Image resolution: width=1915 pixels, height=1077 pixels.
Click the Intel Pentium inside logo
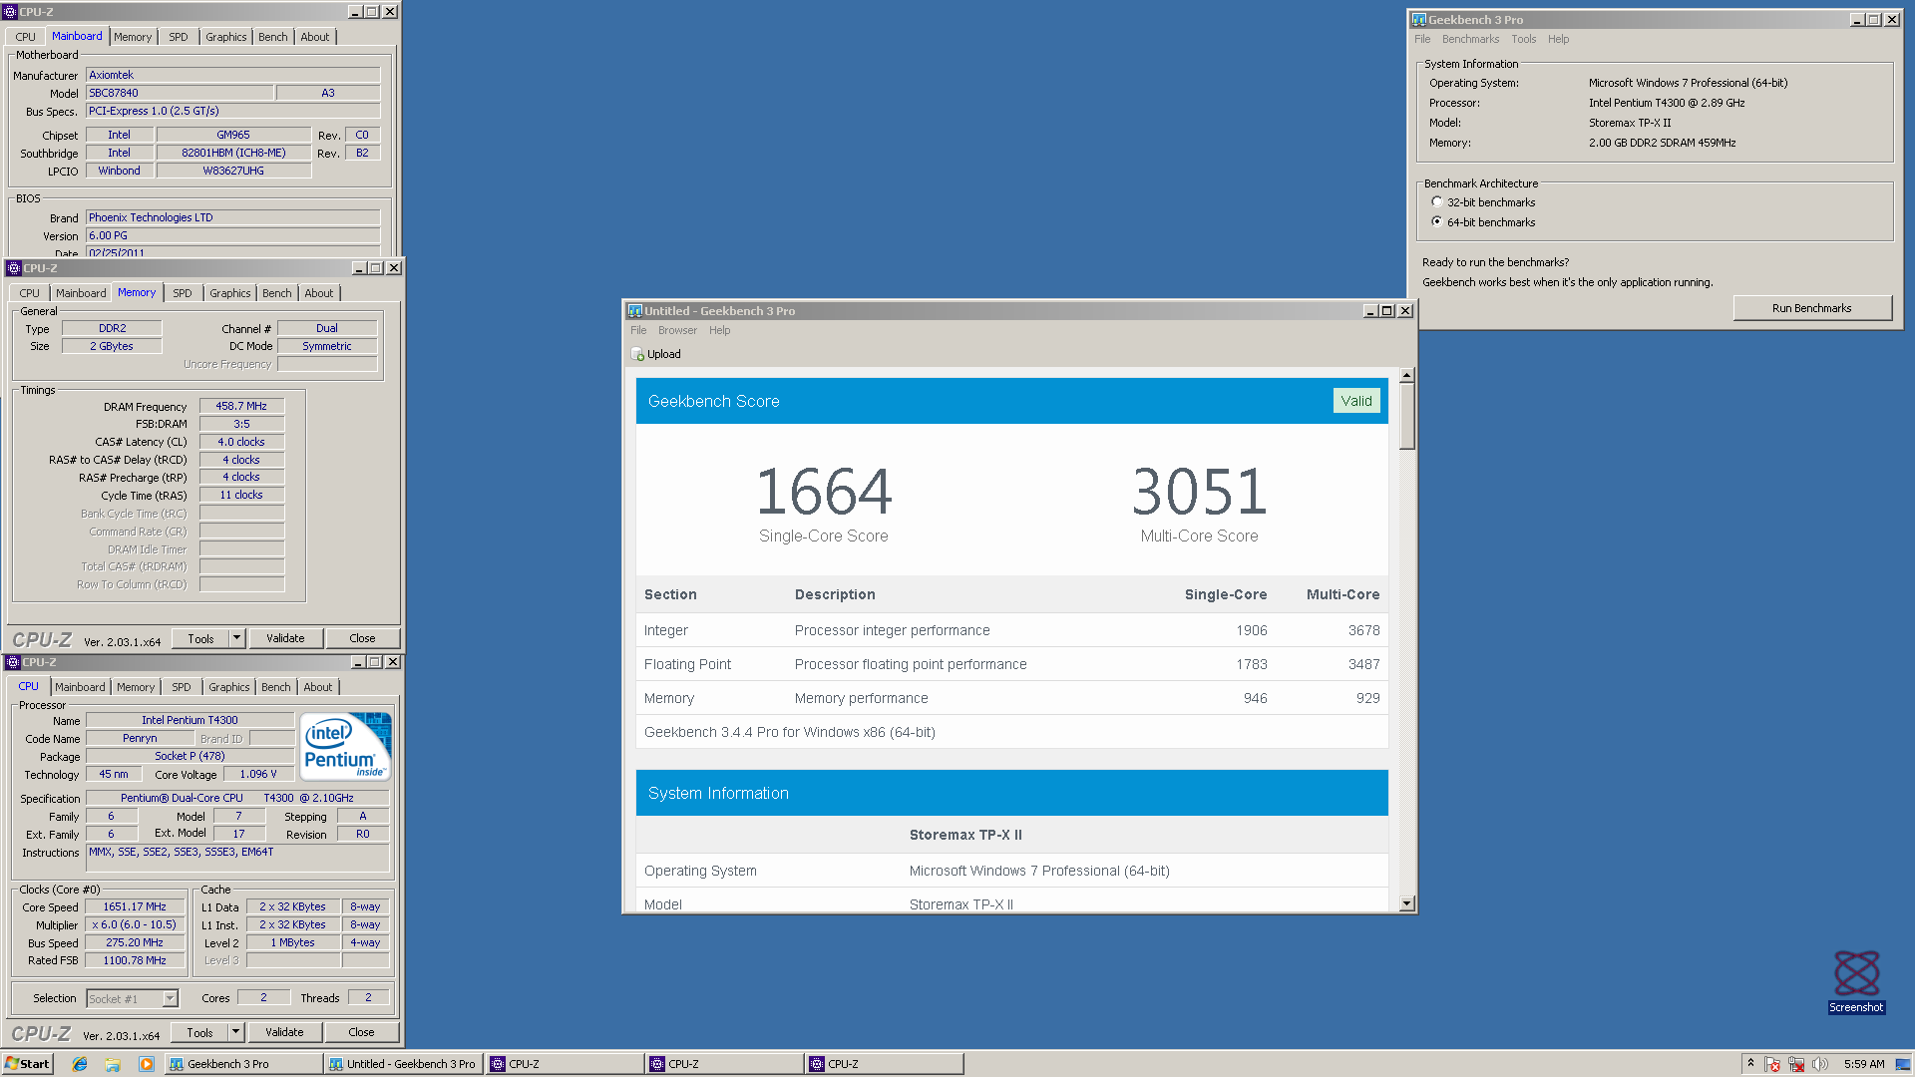346,746
